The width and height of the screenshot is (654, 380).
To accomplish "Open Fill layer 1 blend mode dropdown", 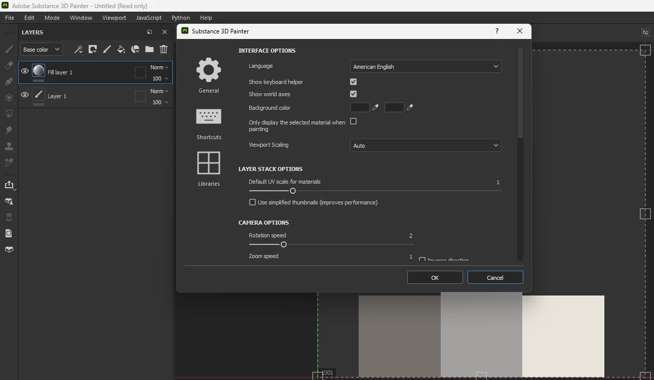I will point(160,67).
